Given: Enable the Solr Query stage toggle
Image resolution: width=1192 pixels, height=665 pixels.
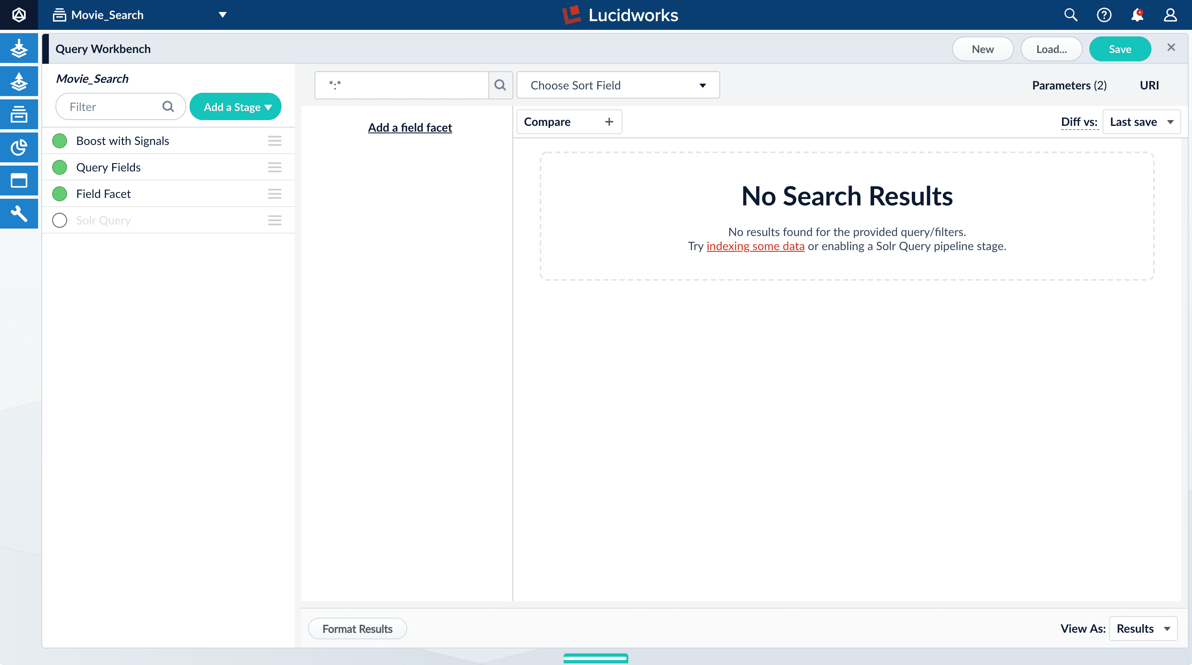Looking at the screenshot, I should [x=60, y=220].
